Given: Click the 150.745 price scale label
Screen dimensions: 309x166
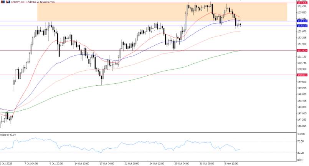Looking at the screenshot, I should (x=302, y=63).
